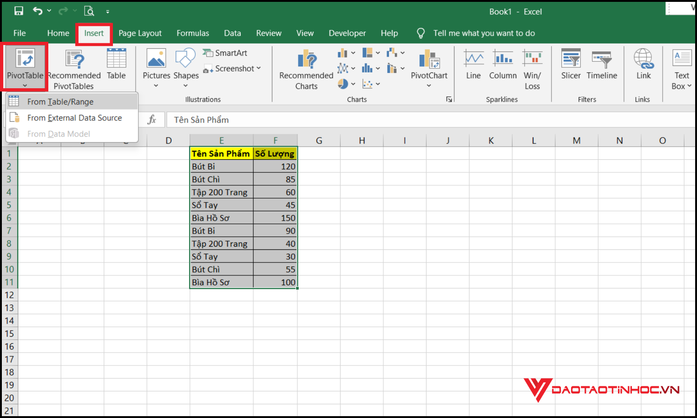
Task: Open Recommended PivotTables
Action: 73,67
